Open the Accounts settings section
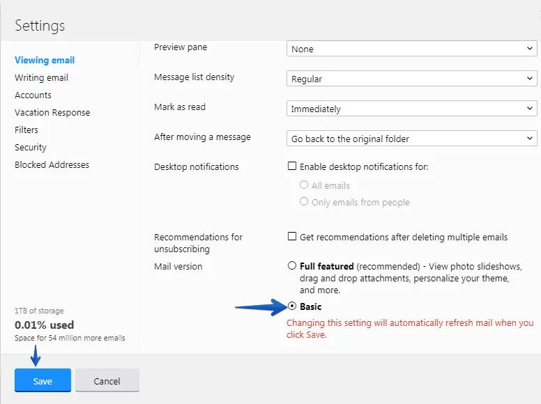This screenshot has height=404, width=541. pyautogui.click(x=33, y=95)
